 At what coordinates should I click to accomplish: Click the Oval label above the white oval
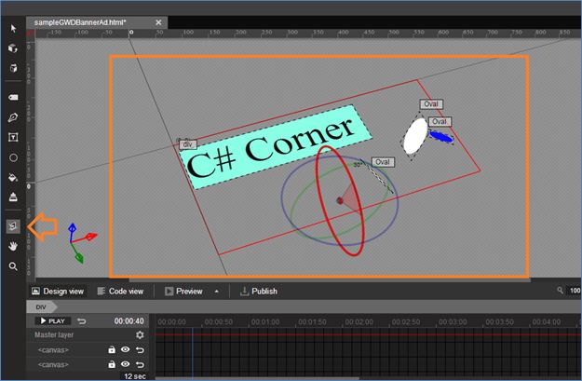click(431, 104)
